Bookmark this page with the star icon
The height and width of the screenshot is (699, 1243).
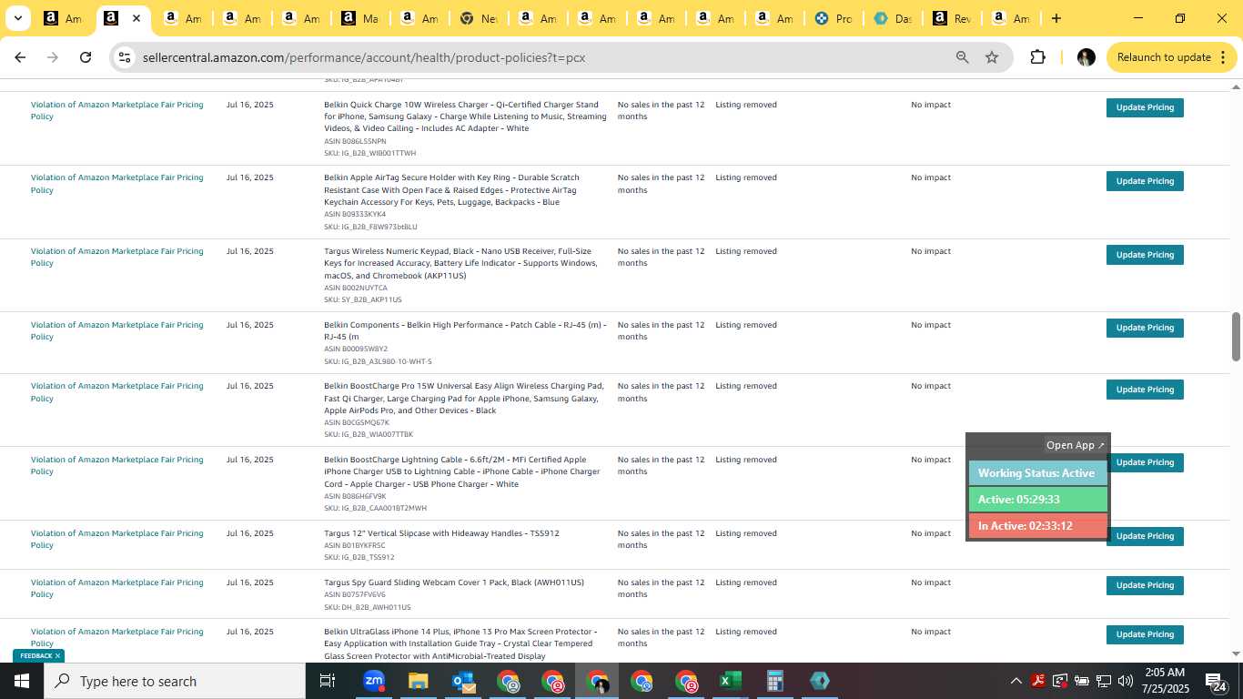(x=992, y=57)
